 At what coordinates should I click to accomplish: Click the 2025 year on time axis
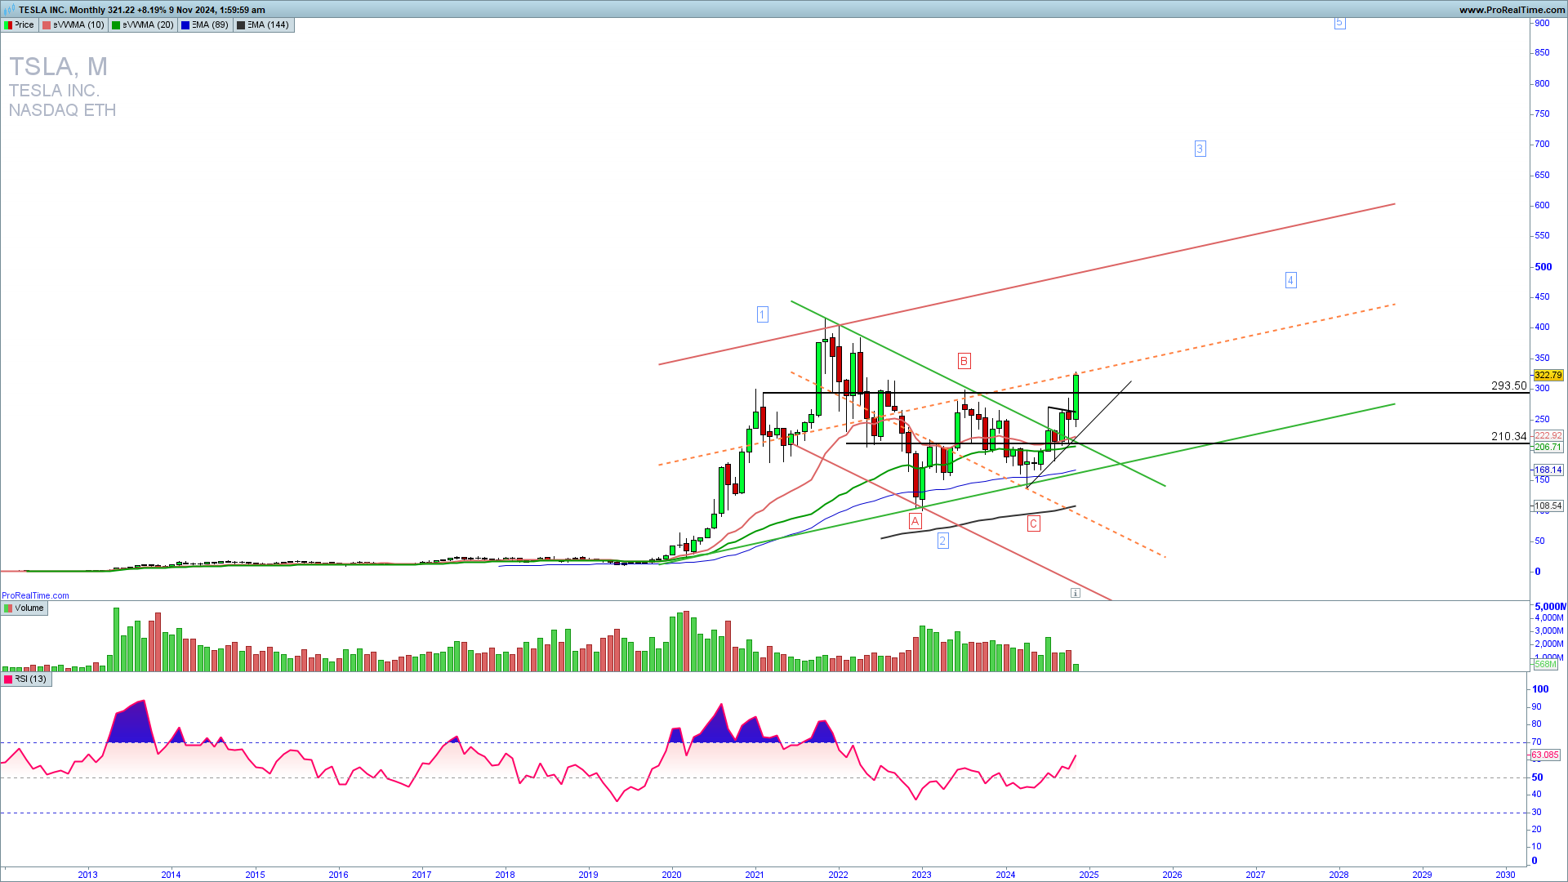click(1089, 875)
